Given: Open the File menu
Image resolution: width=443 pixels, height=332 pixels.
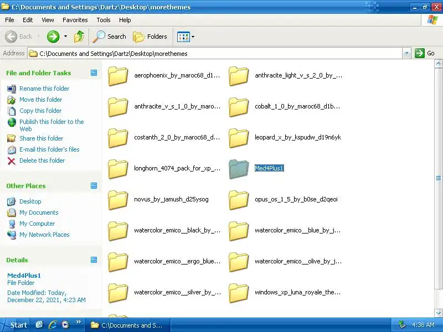Looking at the screenshot, I should [9, 20].
